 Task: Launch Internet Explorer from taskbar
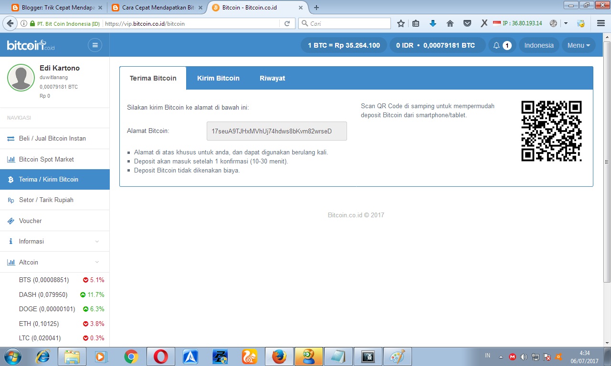[43, 356]
